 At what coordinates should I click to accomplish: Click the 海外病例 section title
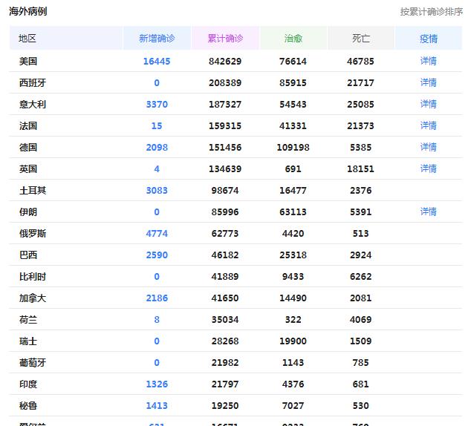tap(28, 12)
